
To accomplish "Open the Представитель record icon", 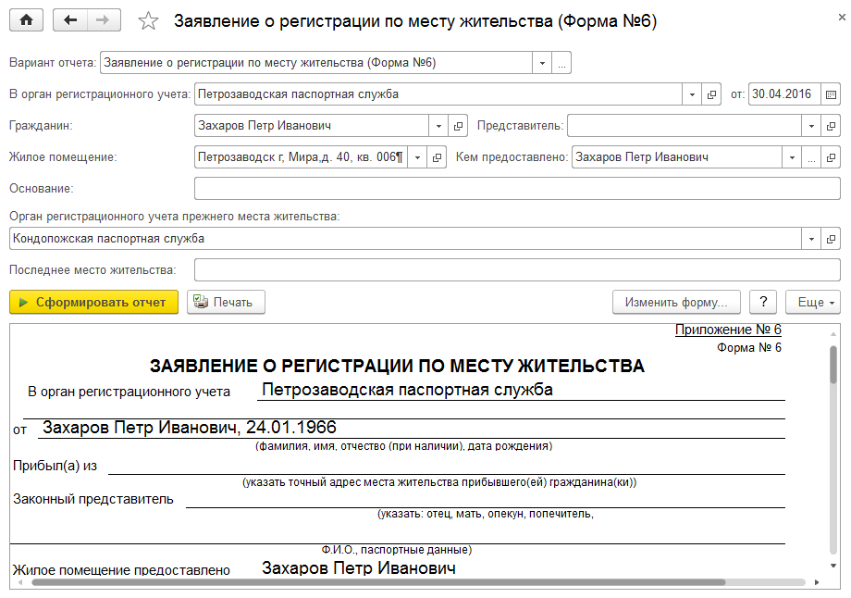I will (831, 126).
